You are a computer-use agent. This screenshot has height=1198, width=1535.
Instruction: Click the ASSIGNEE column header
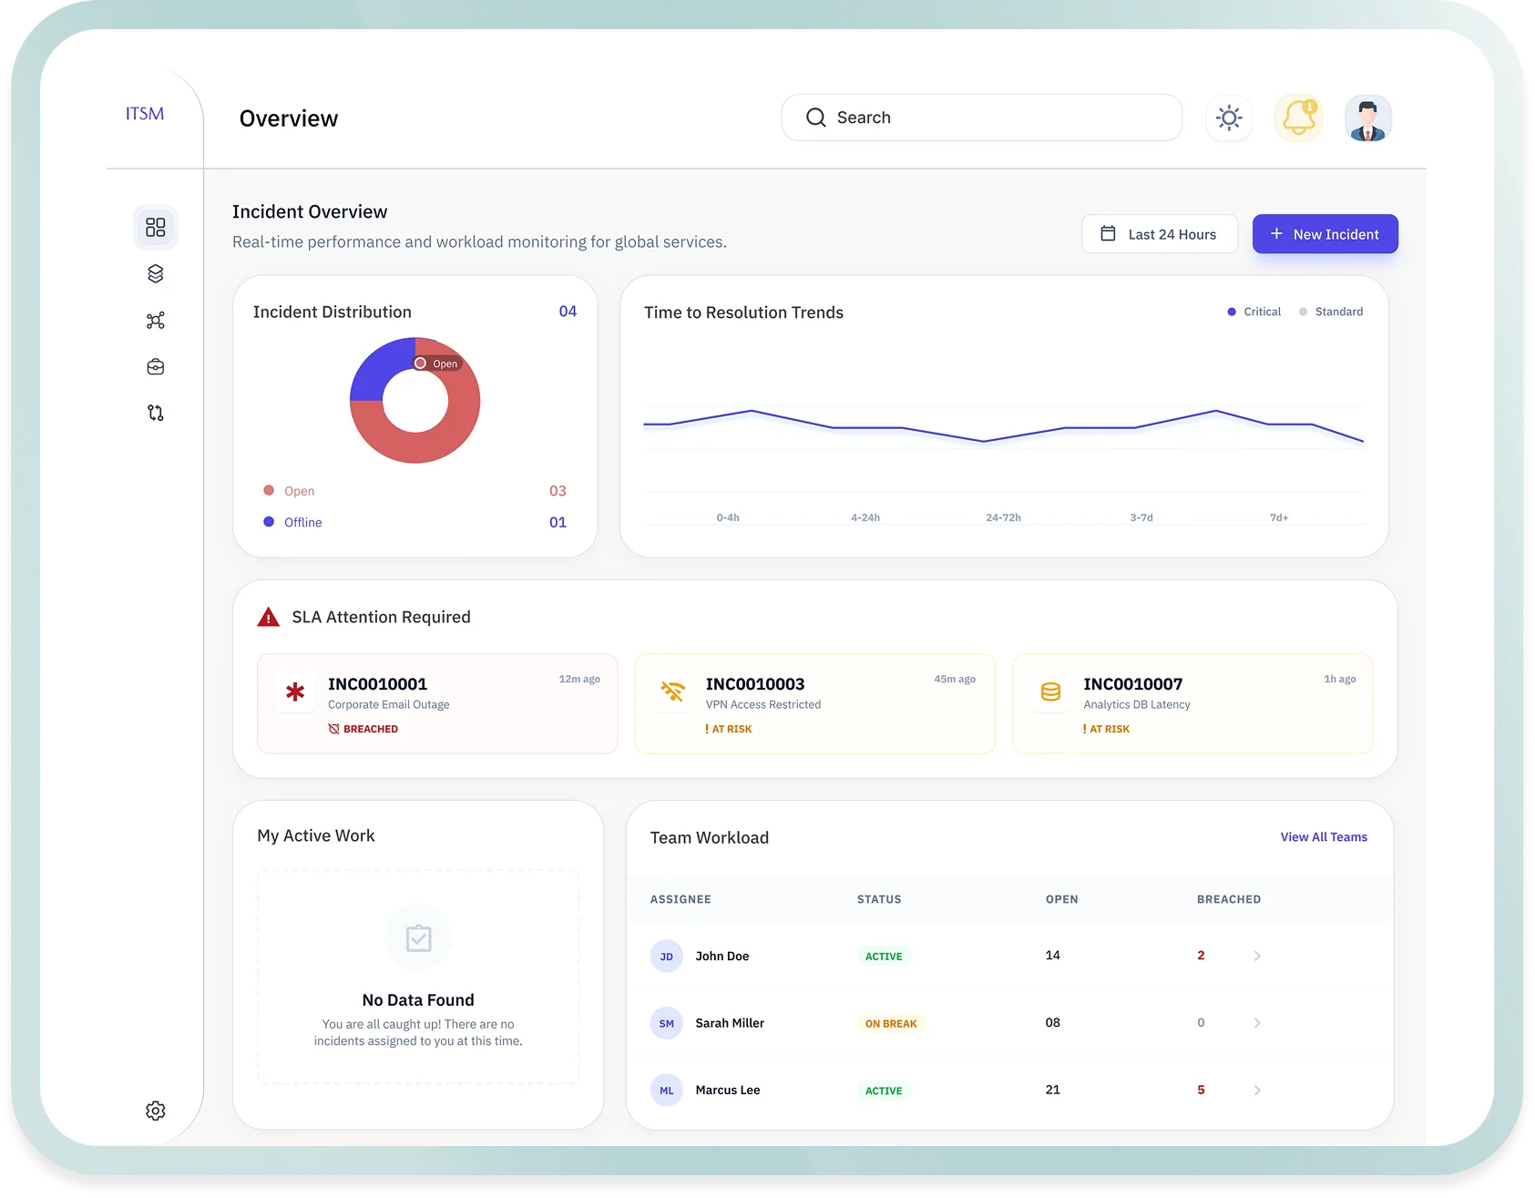point(681,899)
